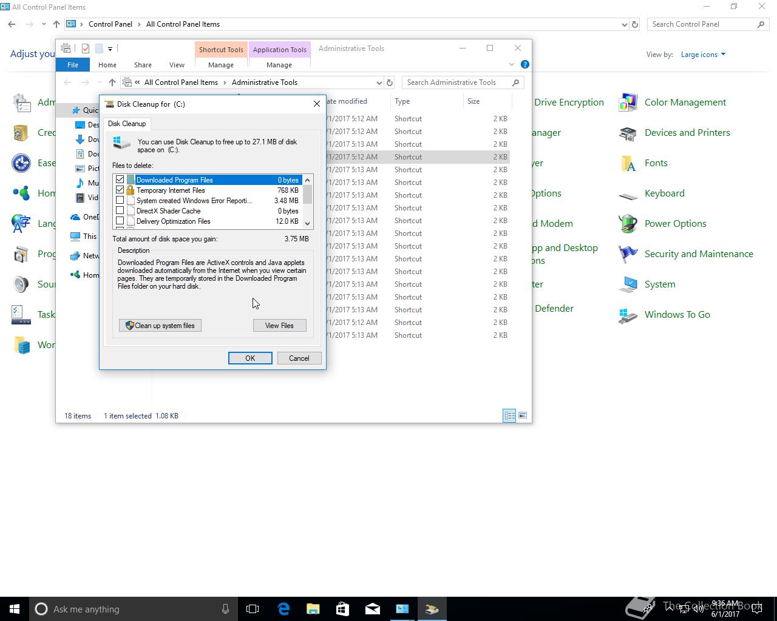The image size is (777, 621).
Task: Open the Taskbar and Navigation icon
Action: point(21,315)
